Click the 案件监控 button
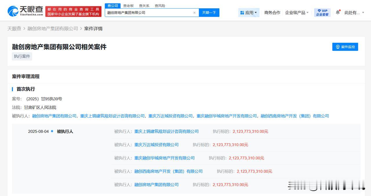371x196 pixels. pyautogui.click(x=345, y=47)
